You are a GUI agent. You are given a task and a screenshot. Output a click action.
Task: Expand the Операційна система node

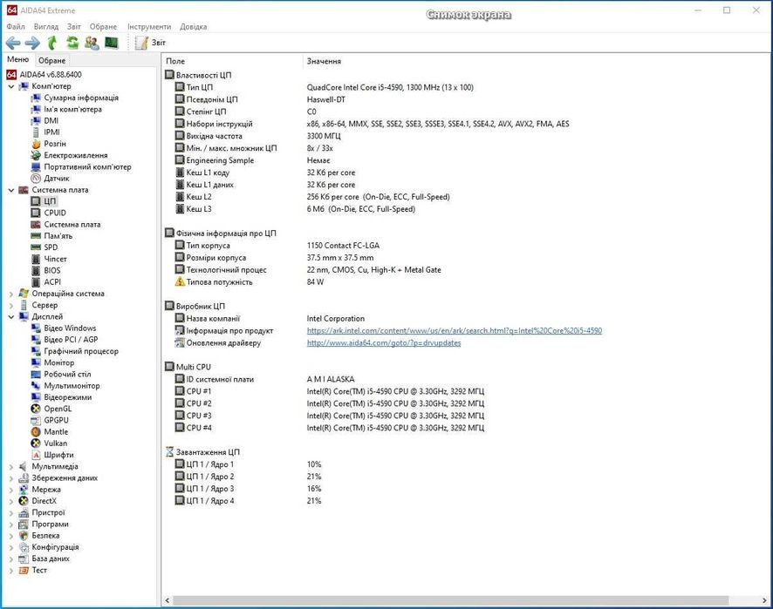click(x=11, y=294)
